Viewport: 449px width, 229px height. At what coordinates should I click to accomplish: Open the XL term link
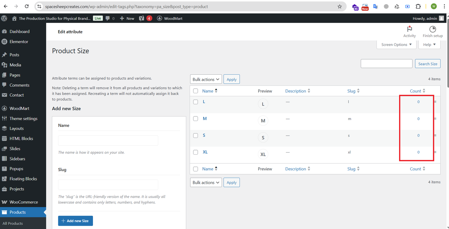coord(205,152)
